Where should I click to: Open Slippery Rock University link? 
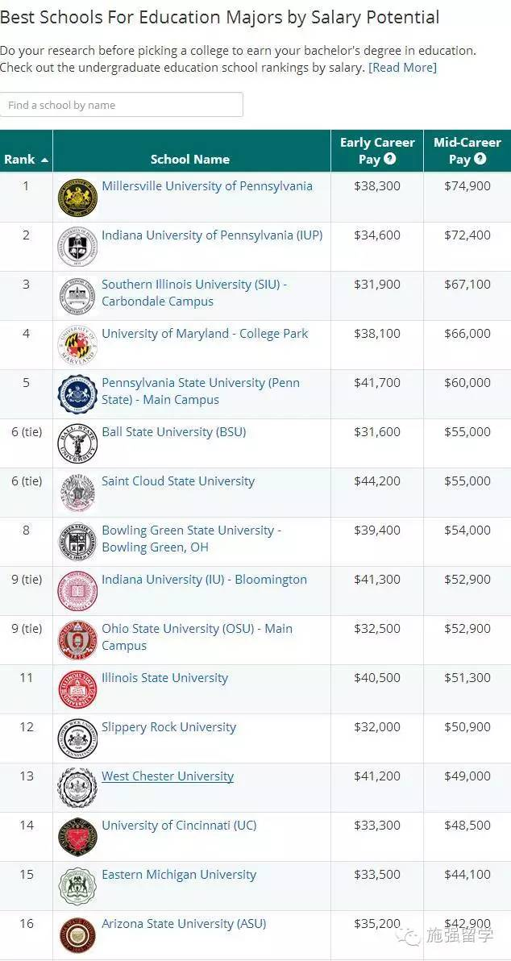click(169, 727)
